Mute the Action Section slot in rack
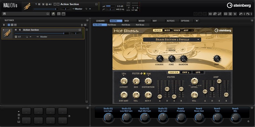Viewport: 255px width, 127px height. click(16, 30)
